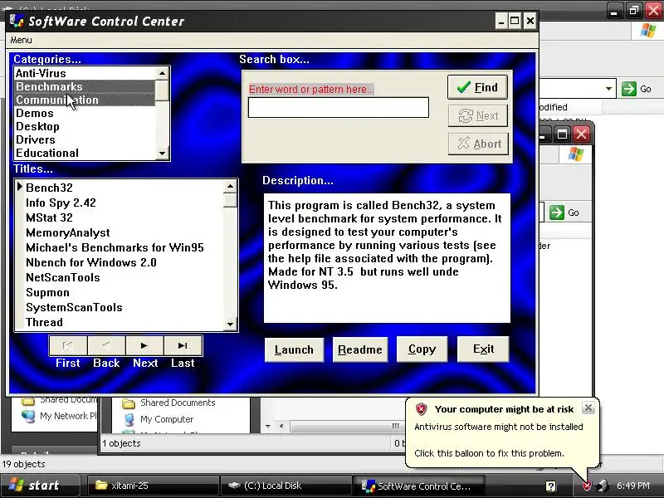Open the Readme for selected program

tap(360, 349)
